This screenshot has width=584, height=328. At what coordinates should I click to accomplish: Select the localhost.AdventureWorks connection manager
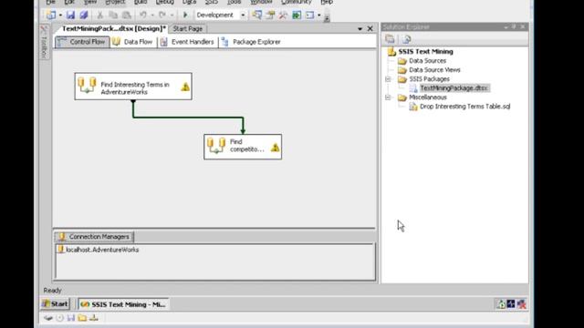tap(99, 250)
